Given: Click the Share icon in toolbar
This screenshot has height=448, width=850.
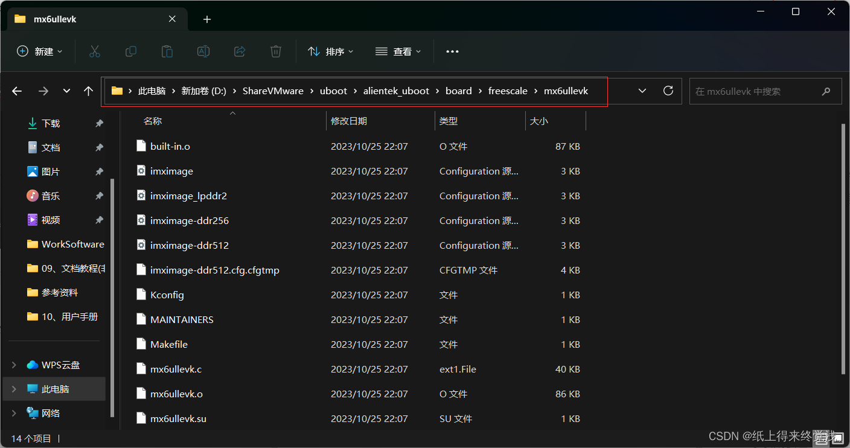Looking at the screenshot, I should (240, 51).
